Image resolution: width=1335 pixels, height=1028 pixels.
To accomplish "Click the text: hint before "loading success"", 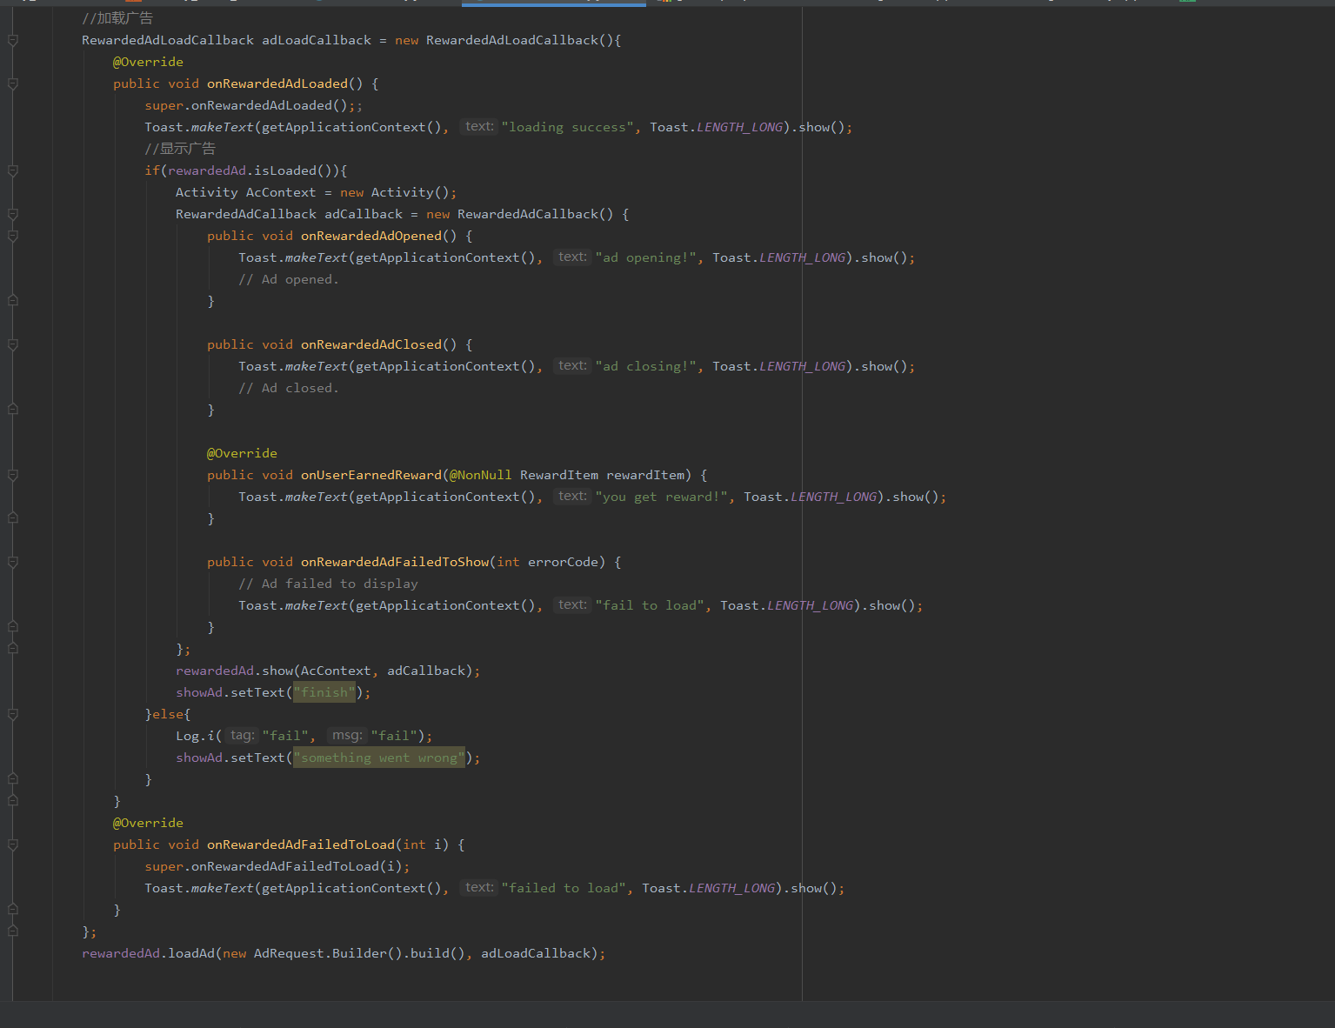I will point(478,127).
